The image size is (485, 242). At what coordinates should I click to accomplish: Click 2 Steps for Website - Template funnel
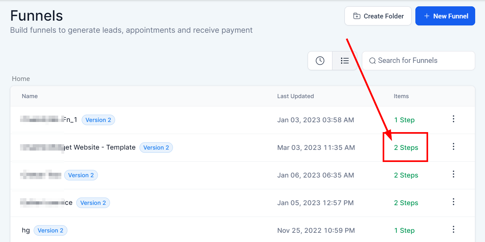406,148
